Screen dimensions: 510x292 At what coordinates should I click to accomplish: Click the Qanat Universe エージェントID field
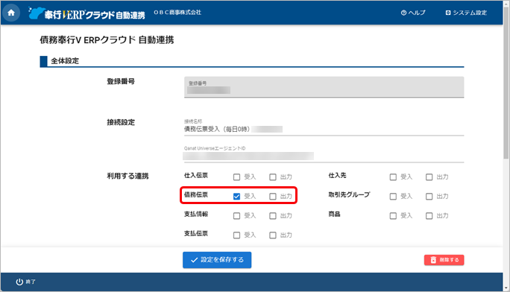coord(324,153)
